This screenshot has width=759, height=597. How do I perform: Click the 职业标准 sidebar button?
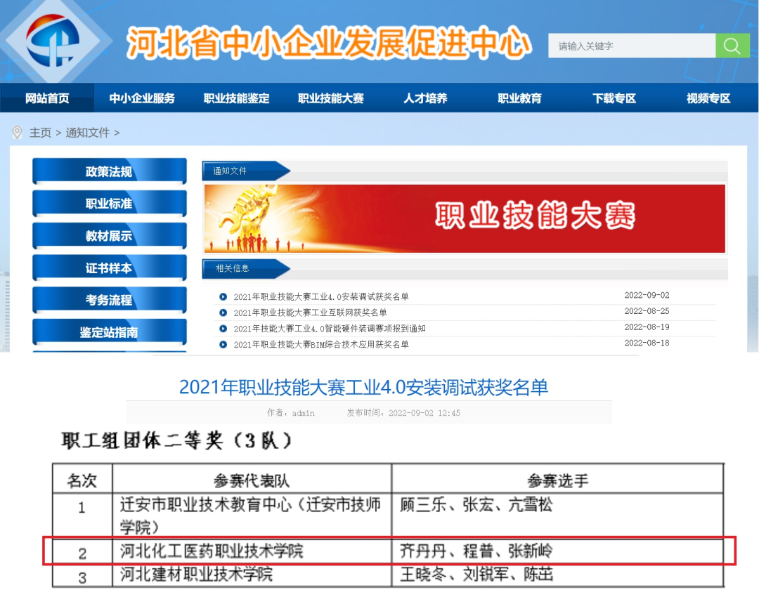point(110,204)
